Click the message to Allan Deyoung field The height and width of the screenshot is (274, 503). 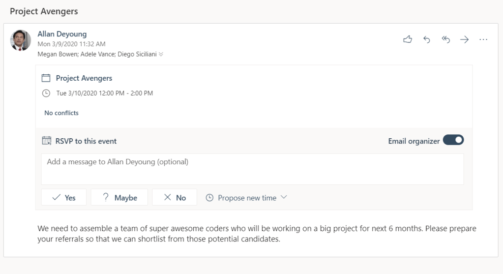coord(252,169)
